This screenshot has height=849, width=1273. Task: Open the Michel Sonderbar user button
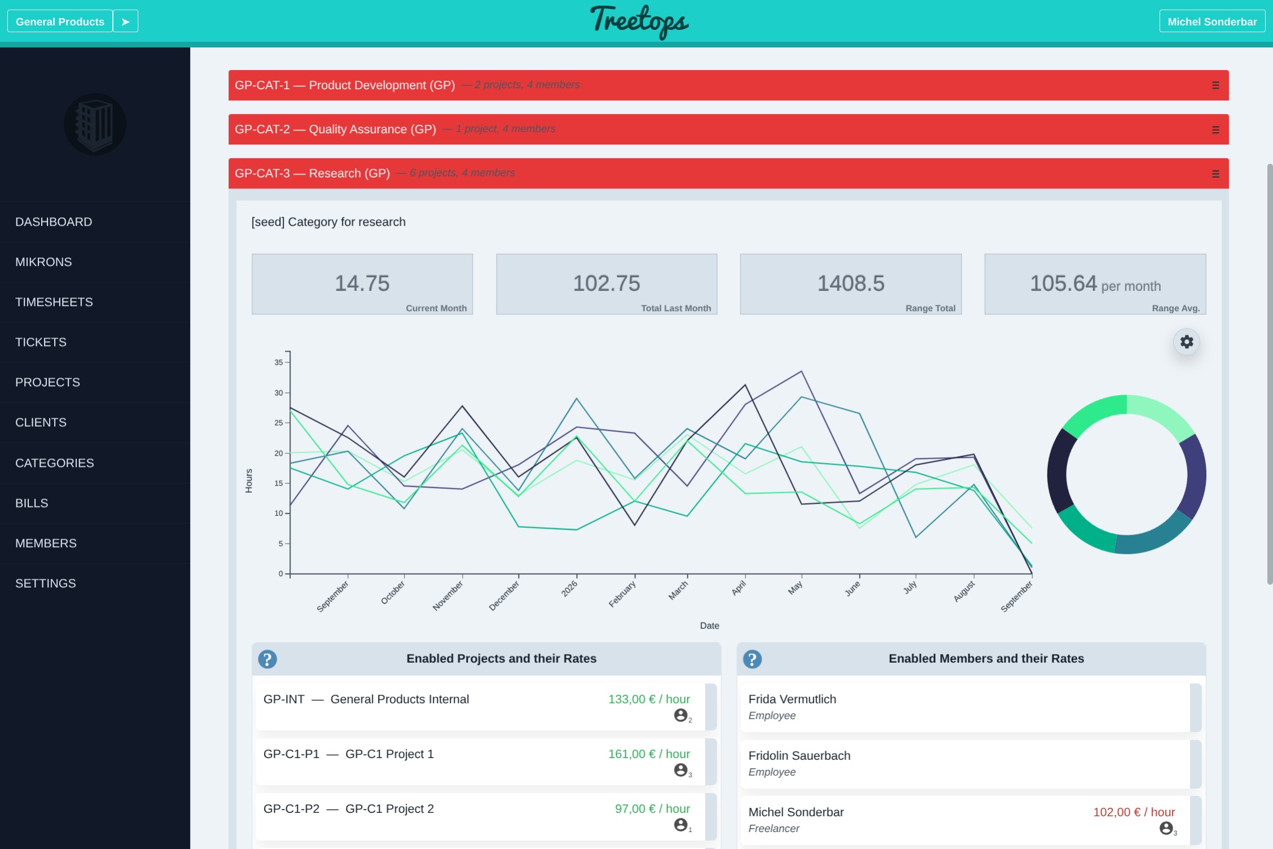click(1212, 21)
